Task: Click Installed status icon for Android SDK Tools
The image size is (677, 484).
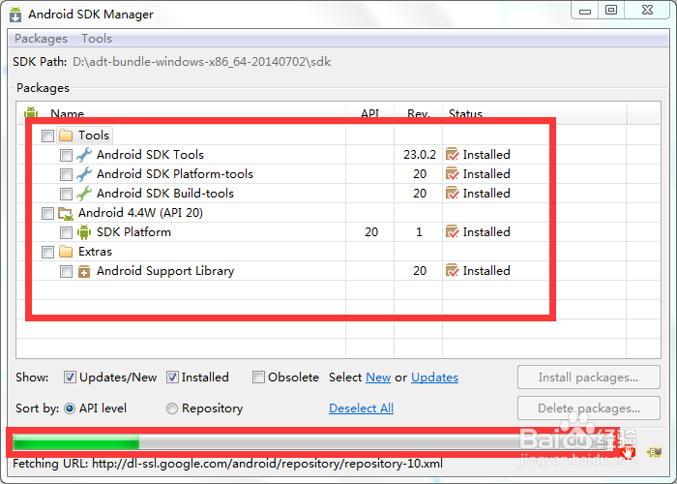Action: (452, 154)
